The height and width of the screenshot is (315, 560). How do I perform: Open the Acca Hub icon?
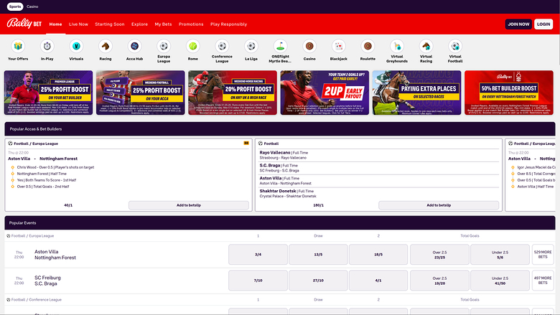click(135, 47)
